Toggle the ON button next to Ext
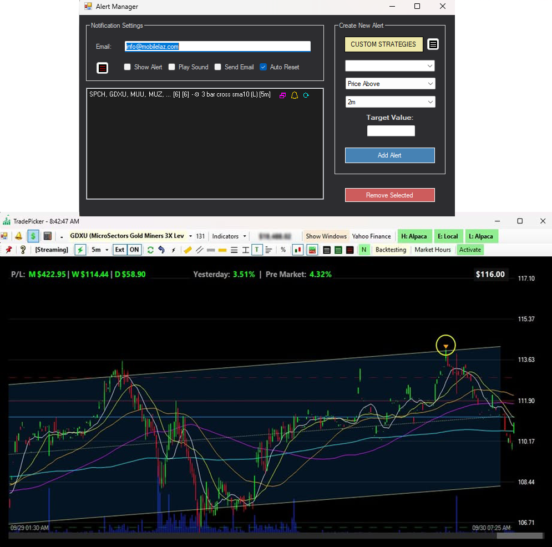 pyautogui.click(x=134, y=250)
